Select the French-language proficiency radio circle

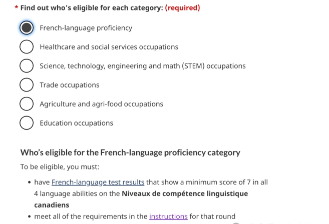(27, 27)
